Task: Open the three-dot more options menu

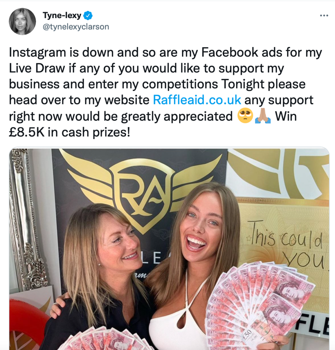Action: 324,16
